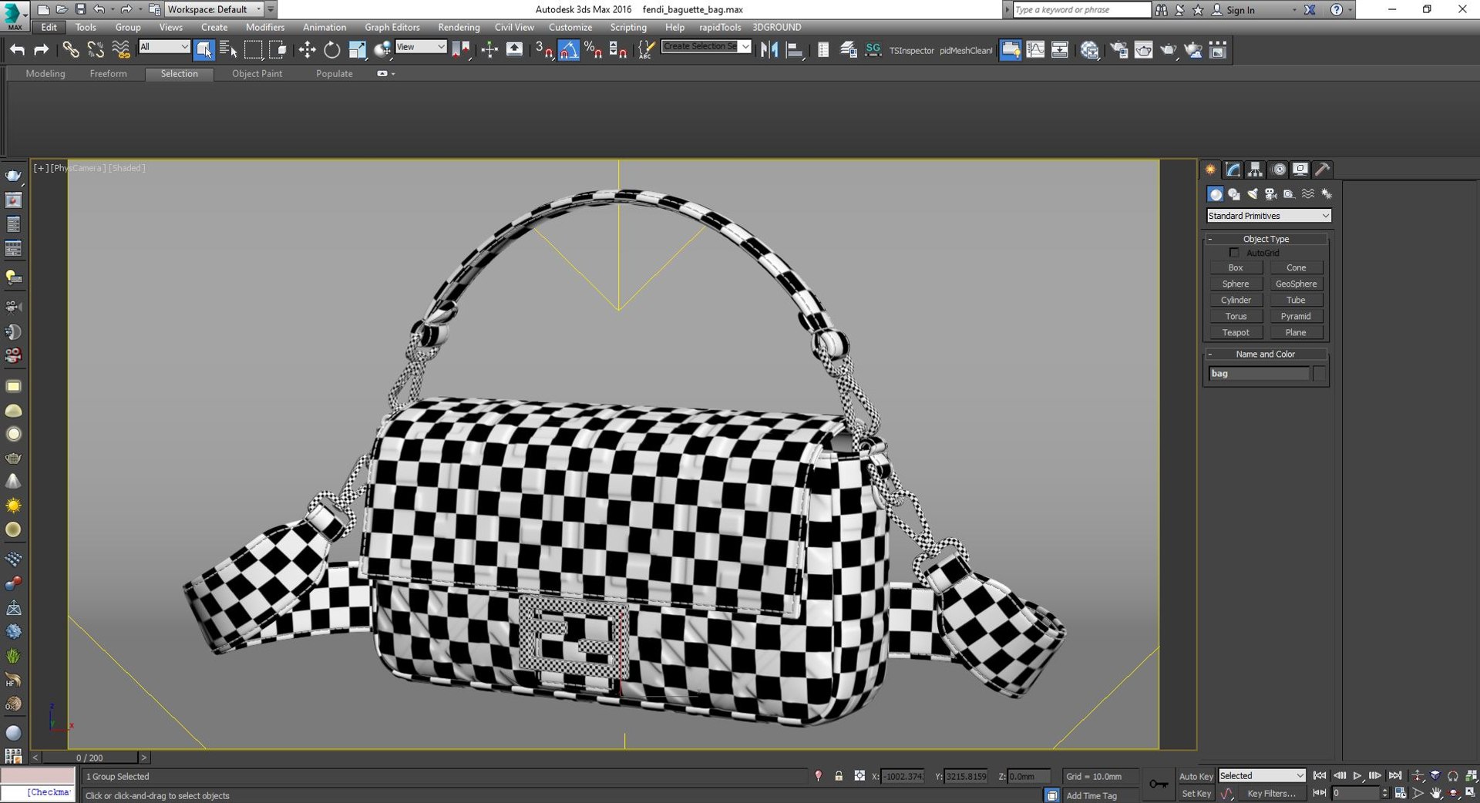Toggle the Percent Snap icon
This screenshot has height=803, width=1480.
click(593, 50)
